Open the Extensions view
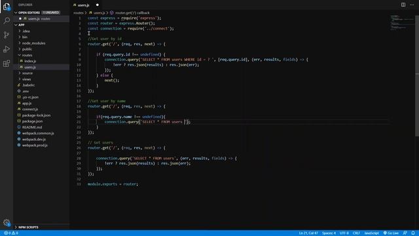 click(7, 64)
